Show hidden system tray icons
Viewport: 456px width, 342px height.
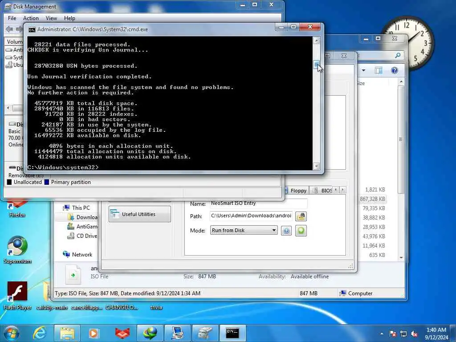coord(382,334)
